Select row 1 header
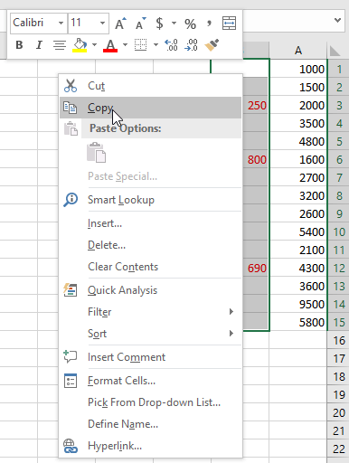The image size is (349, 463). (339, 69)
